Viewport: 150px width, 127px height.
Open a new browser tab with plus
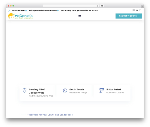[x=142, y=7]
